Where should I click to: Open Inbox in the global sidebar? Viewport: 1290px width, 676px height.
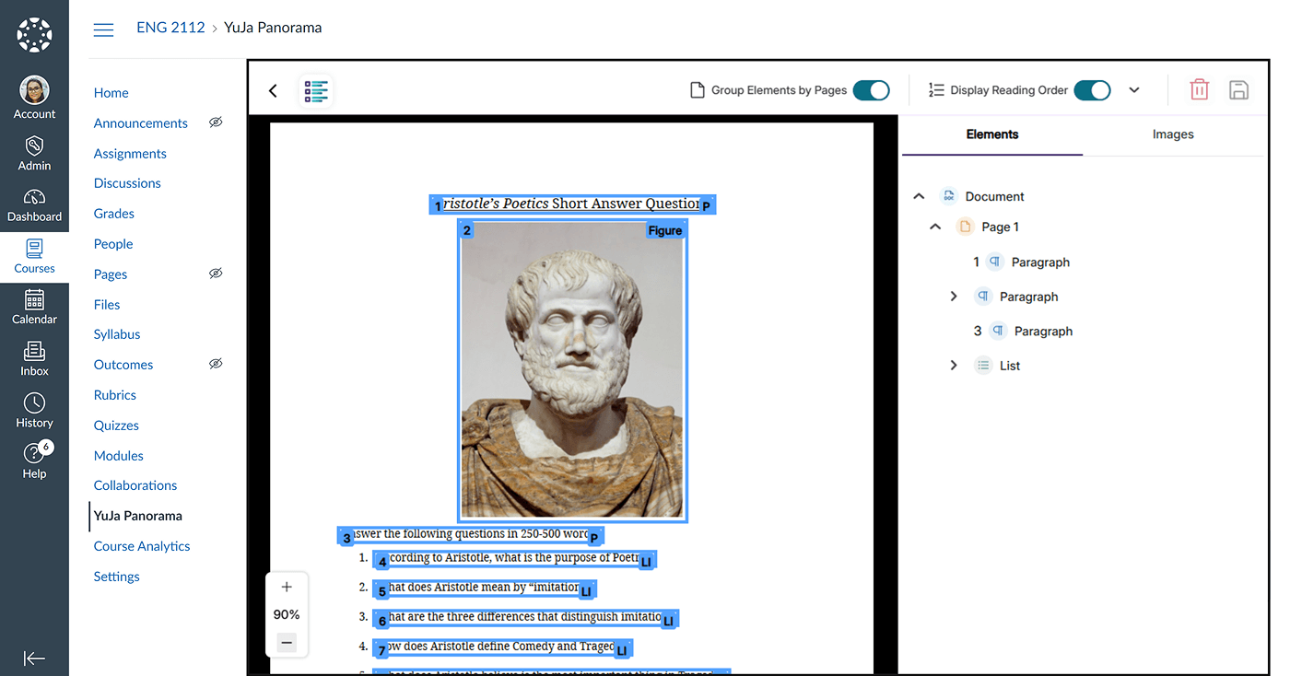coord(34,358)
